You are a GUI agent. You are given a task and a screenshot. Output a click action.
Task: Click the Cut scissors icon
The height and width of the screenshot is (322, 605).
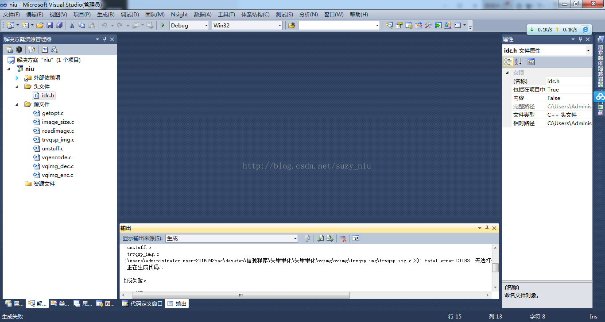[72, 26]
